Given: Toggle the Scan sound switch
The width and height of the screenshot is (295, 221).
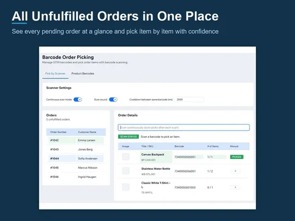Looking at the screenshot, I should (x=113, y=100).
